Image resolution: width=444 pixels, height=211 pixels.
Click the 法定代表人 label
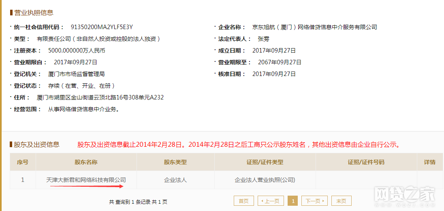pos(235,39)
